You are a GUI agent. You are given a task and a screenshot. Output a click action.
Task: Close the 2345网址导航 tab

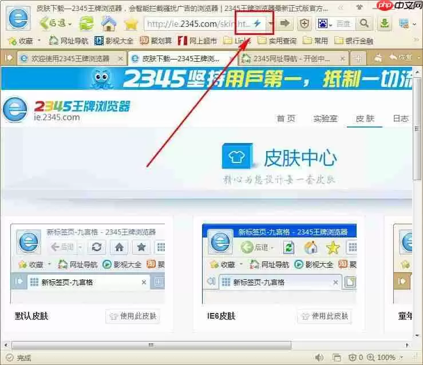click(342, 58)
